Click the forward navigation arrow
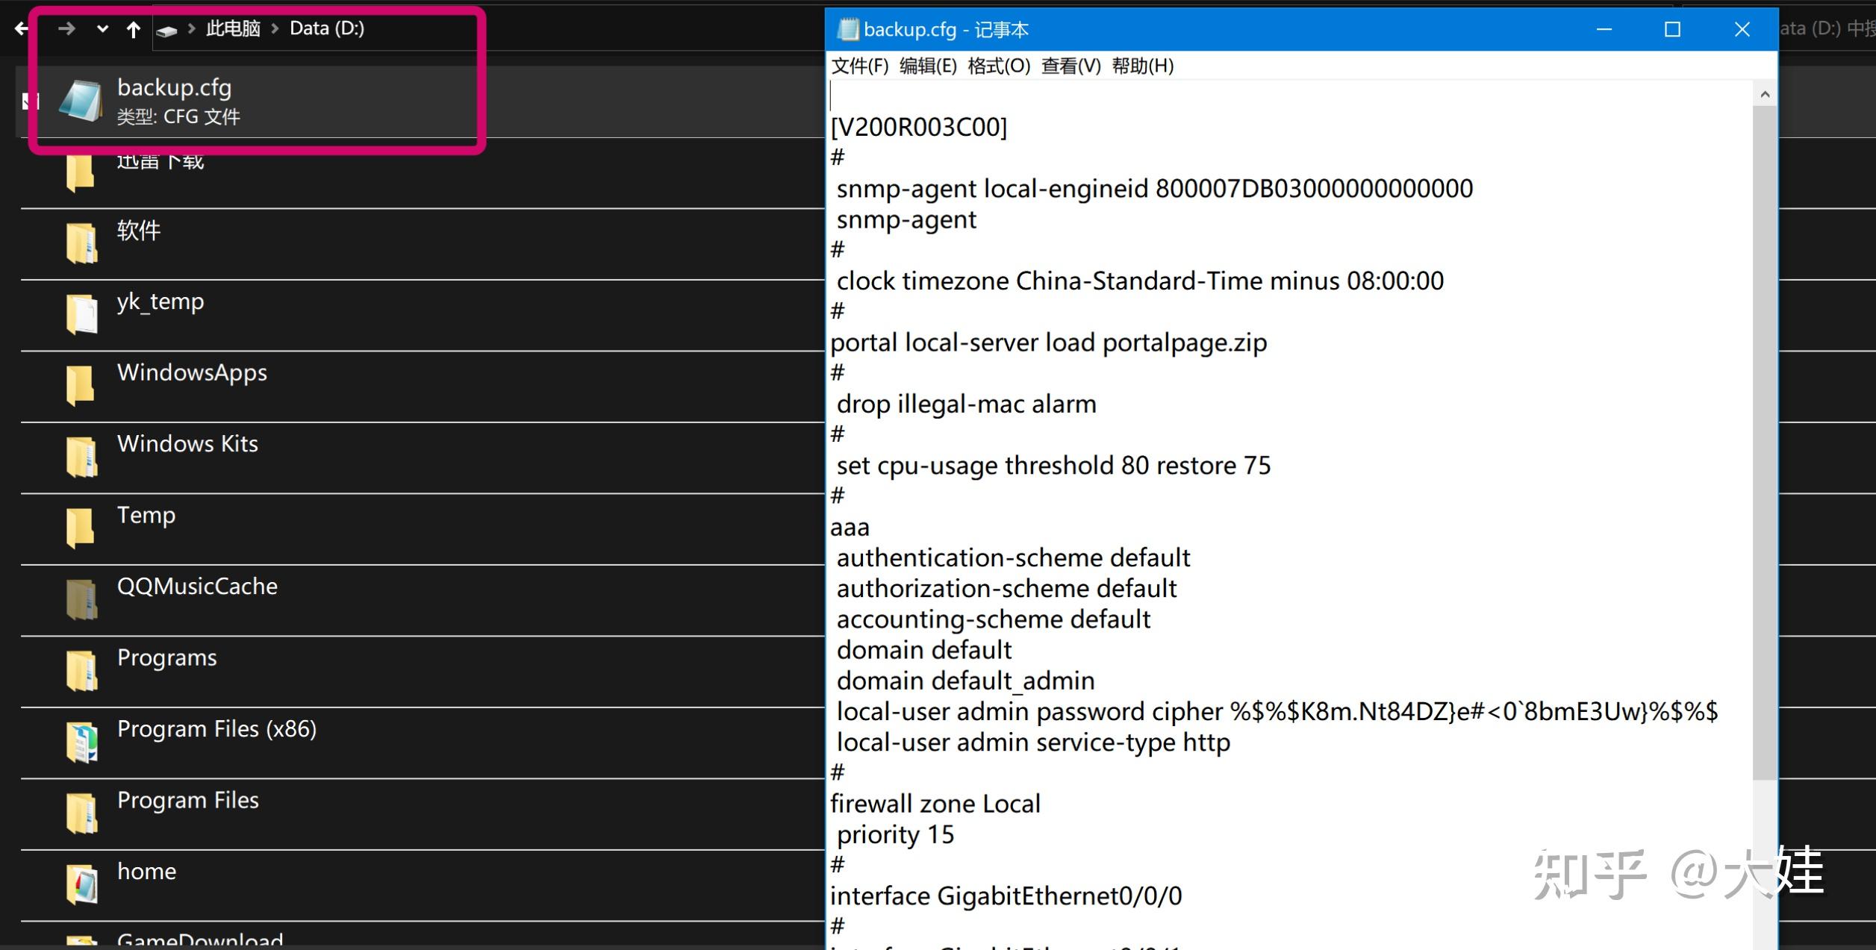The width and height of the screenshot is (1876, 950). (66, 29)
